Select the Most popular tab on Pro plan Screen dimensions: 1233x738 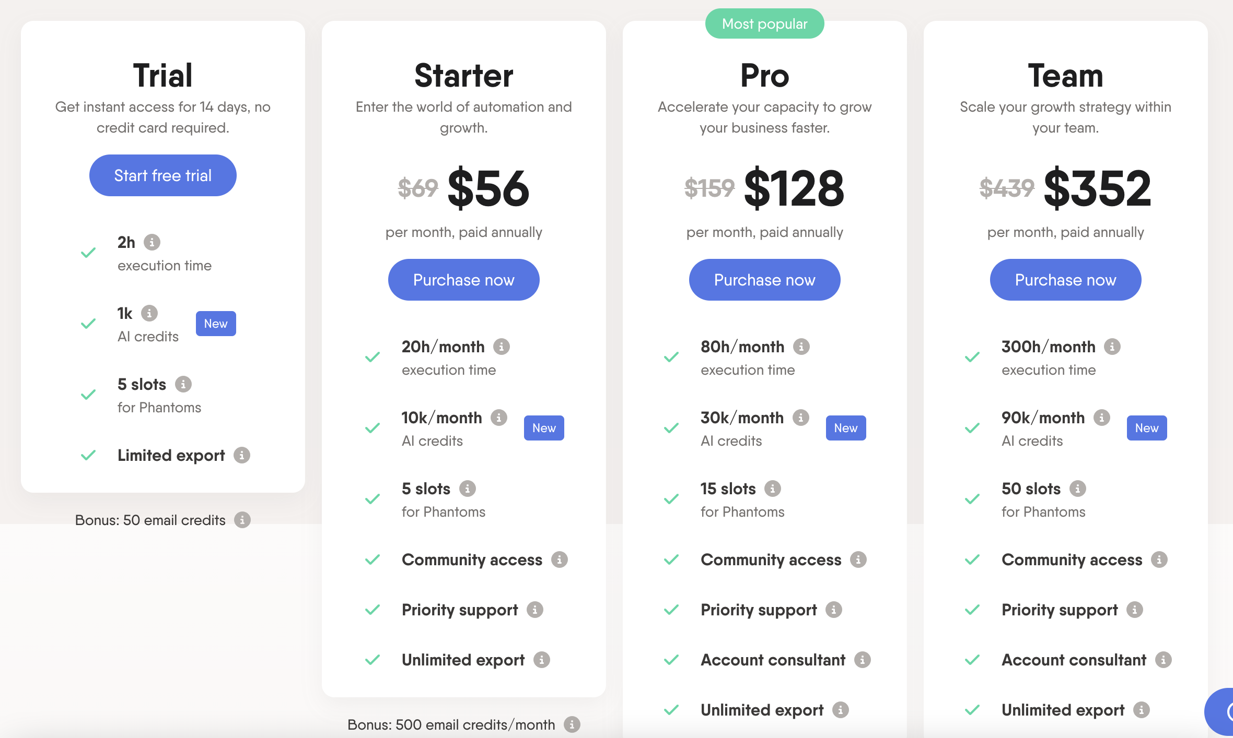pyautogui.click(x=763, y=23)
